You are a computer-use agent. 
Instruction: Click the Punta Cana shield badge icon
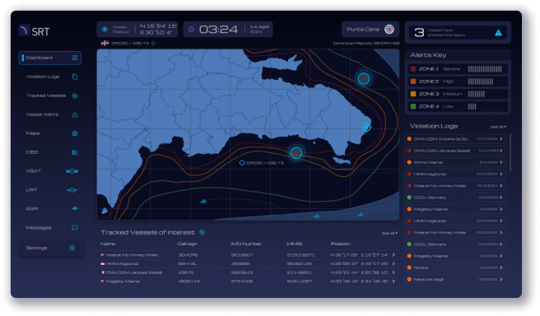[x=389, y=30]
